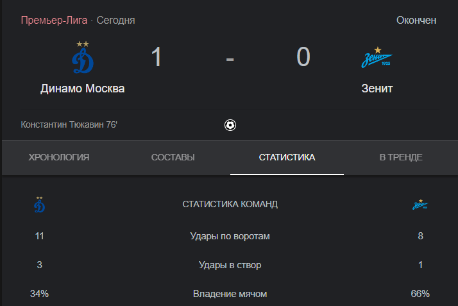Open the Премьер-Лига league link

click(x=54, y=21)
